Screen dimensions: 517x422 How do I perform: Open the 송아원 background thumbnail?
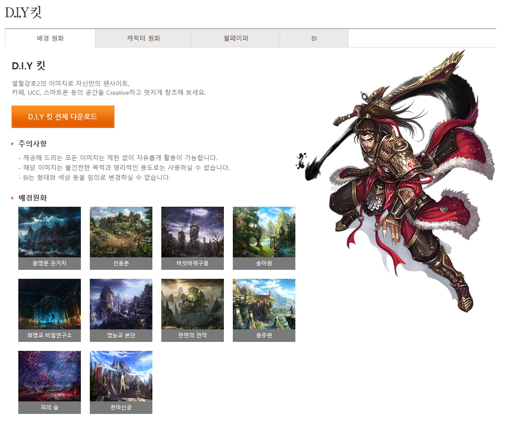[x=264, y=232]
